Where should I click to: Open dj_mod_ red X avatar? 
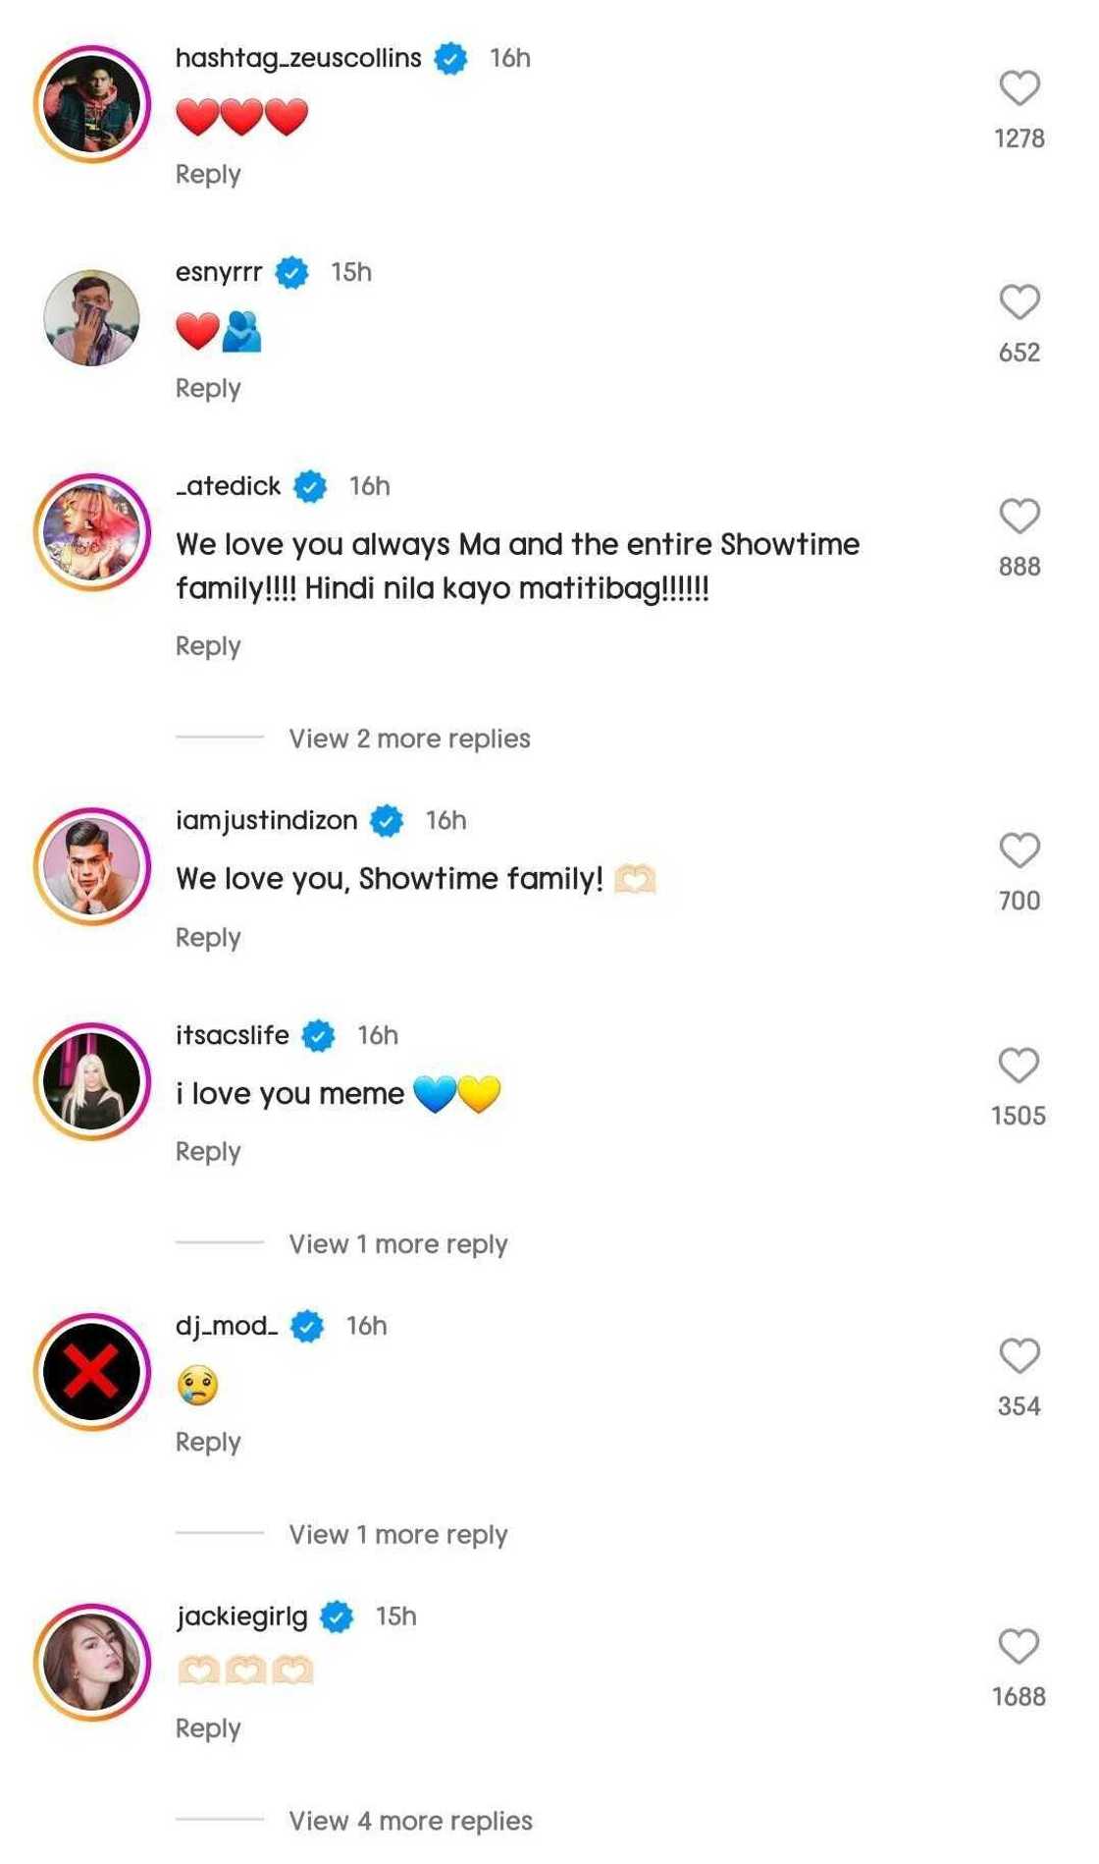(x=92, y=1372)
